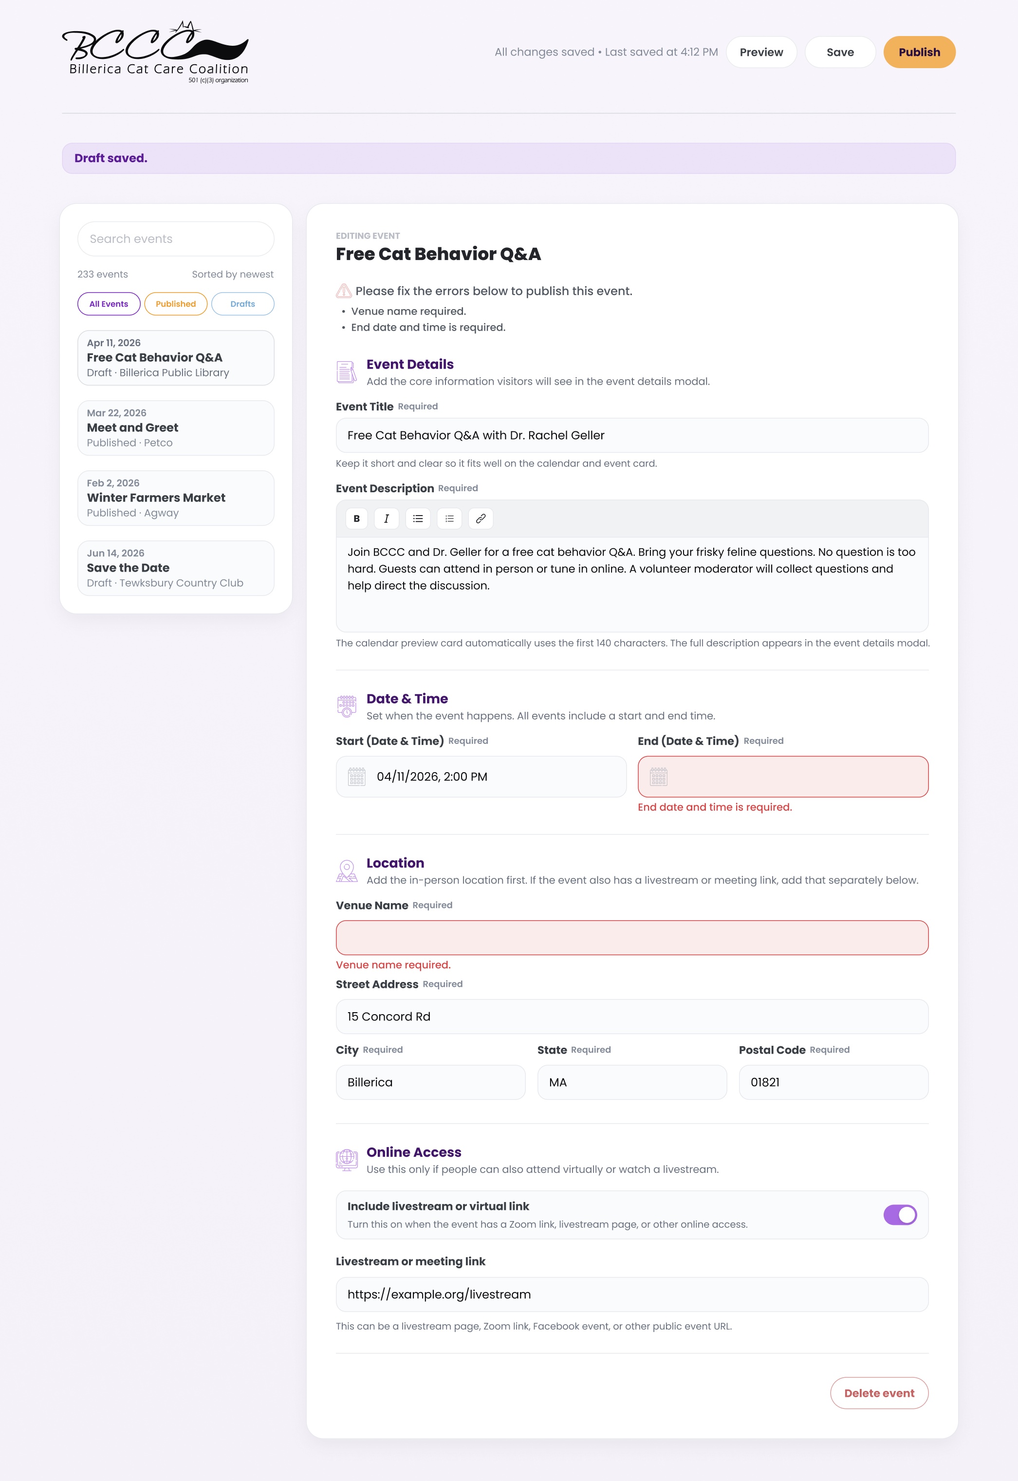
Task: Click the Preview button
Action: [x=761, y=52]
